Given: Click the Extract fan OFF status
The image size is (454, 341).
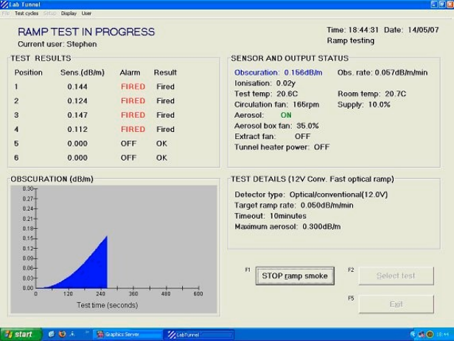Looking at the screenshot, I should 273,136.
